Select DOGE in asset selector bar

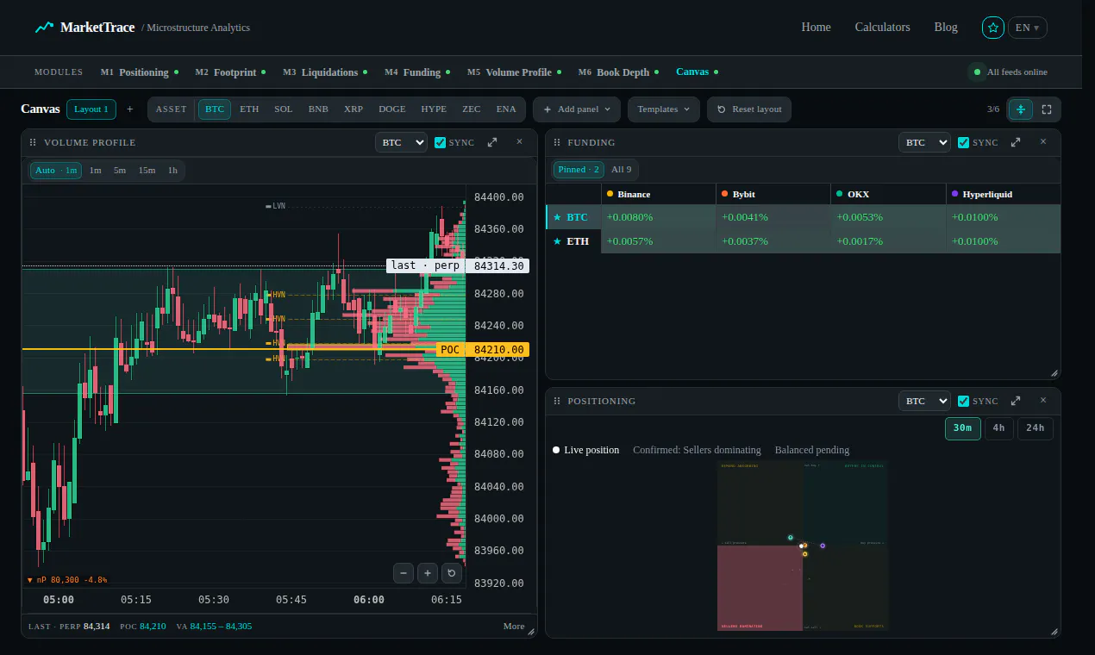pyautogui.click(x=391, y=109)
